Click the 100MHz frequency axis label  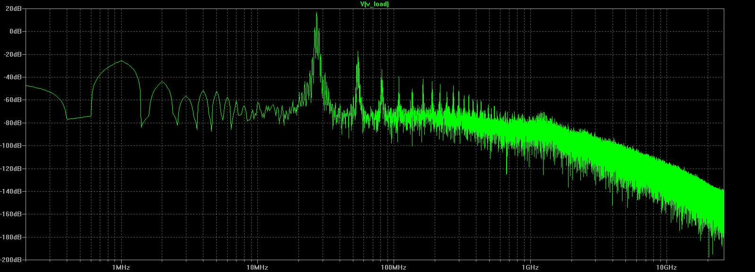[394, 267]
